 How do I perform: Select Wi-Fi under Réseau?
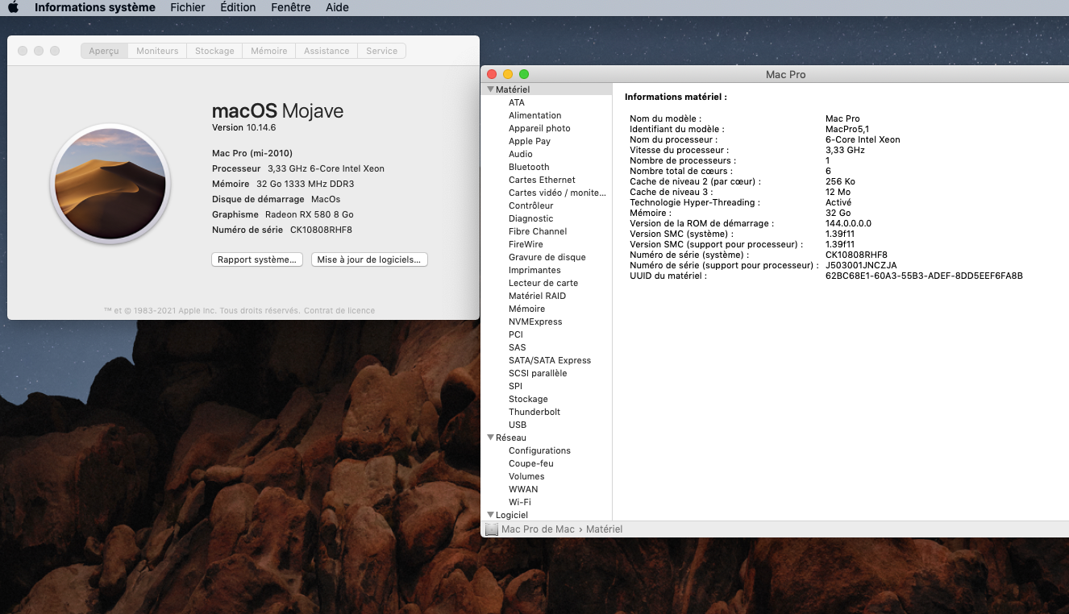(520, 502)
